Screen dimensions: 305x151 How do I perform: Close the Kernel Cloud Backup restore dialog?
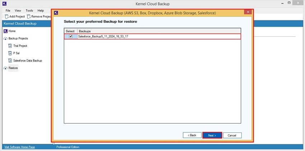tap(248, 12)
